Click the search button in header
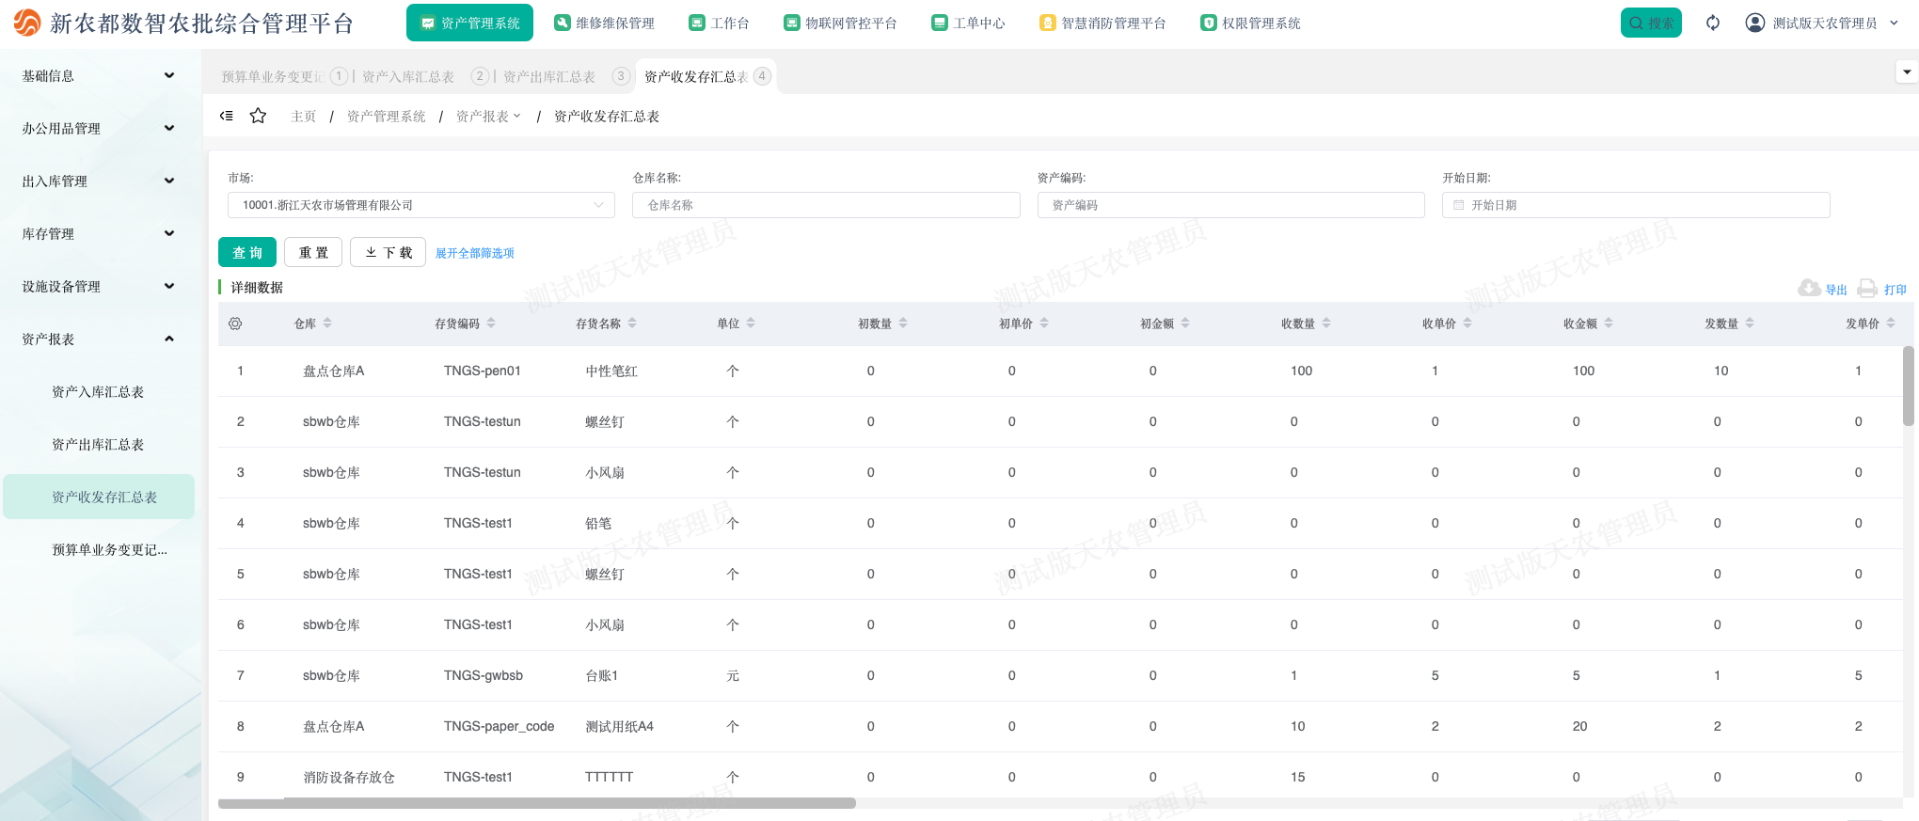The image size is (1919, 821). click(x=1650, y=23)
